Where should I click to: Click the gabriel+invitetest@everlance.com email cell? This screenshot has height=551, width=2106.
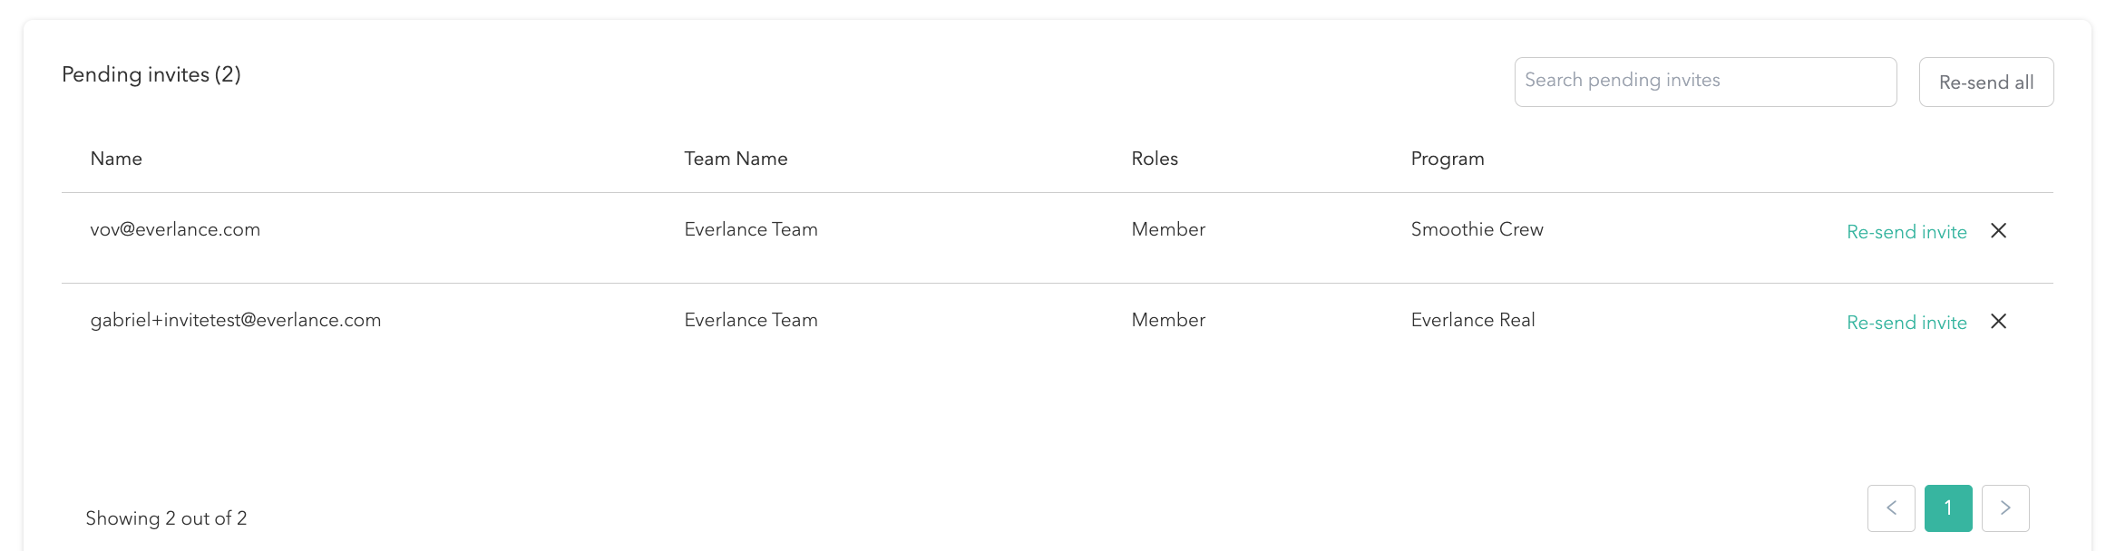236,320
